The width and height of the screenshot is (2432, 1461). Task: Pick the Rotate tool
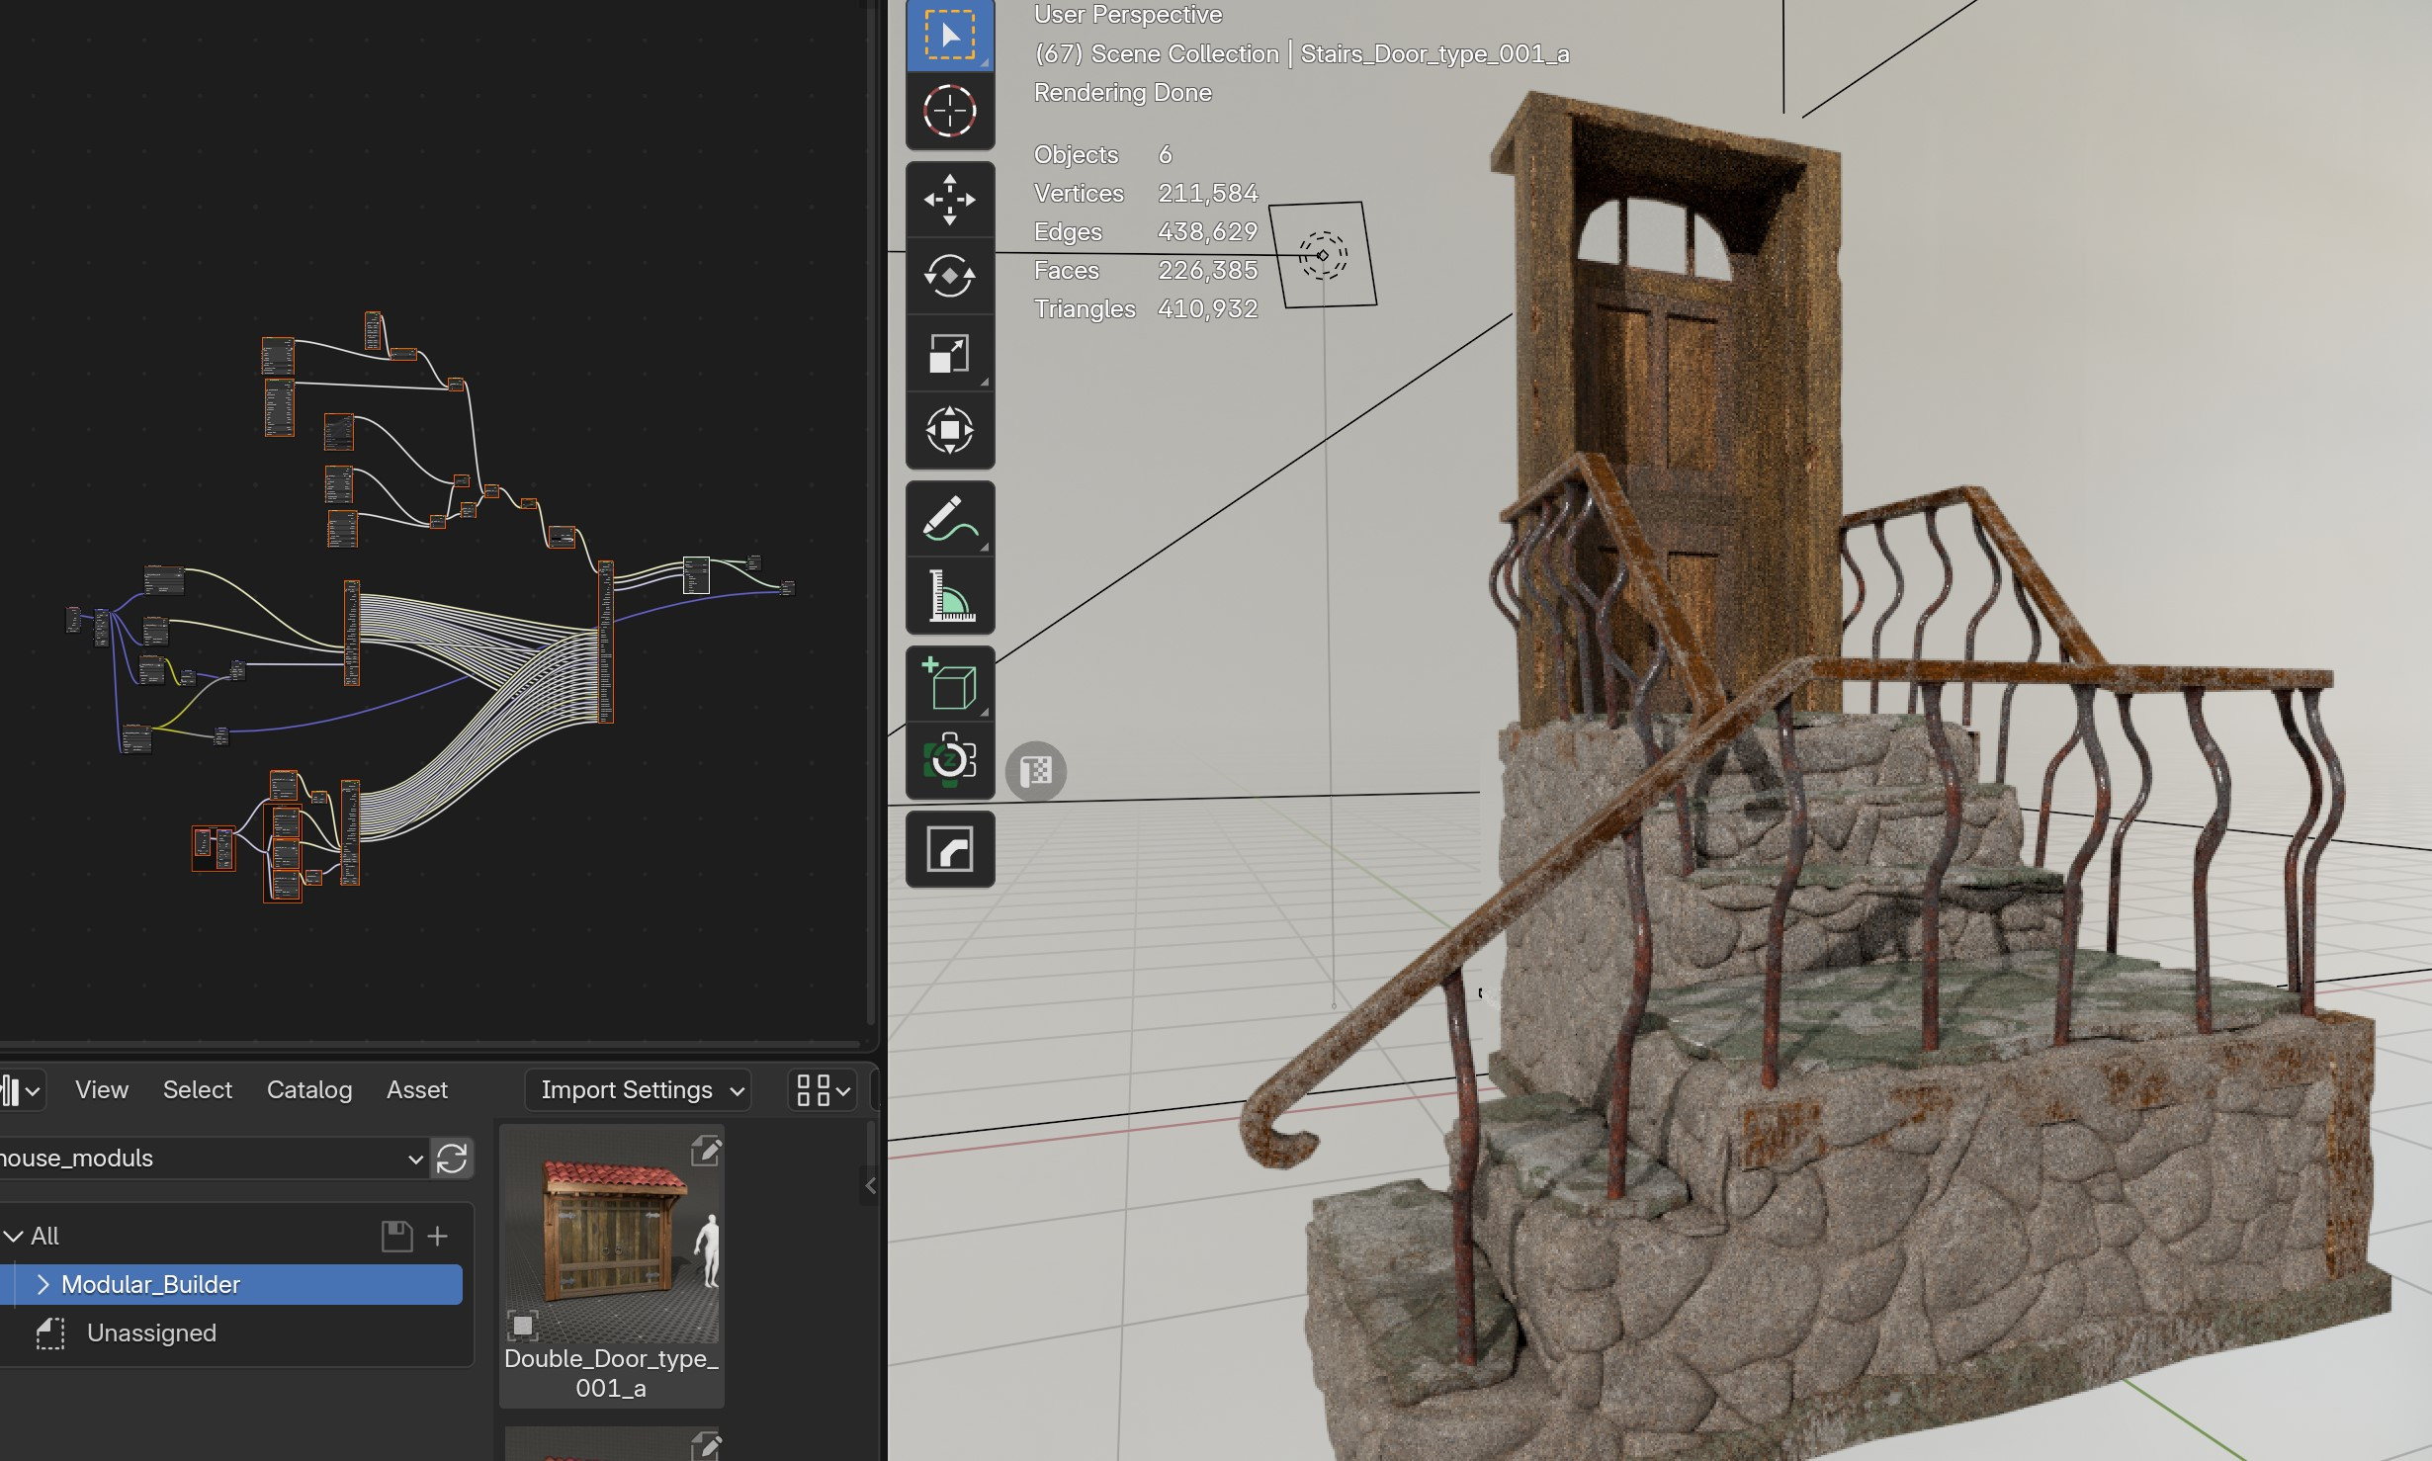point(949,276)
